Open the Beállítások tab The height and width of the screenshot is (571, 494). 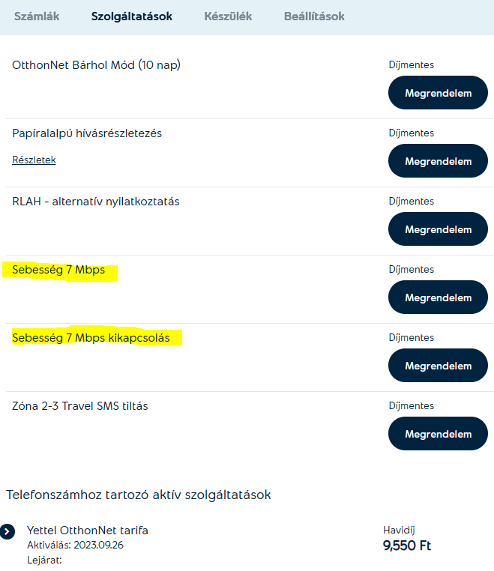(x=314, y=16)
